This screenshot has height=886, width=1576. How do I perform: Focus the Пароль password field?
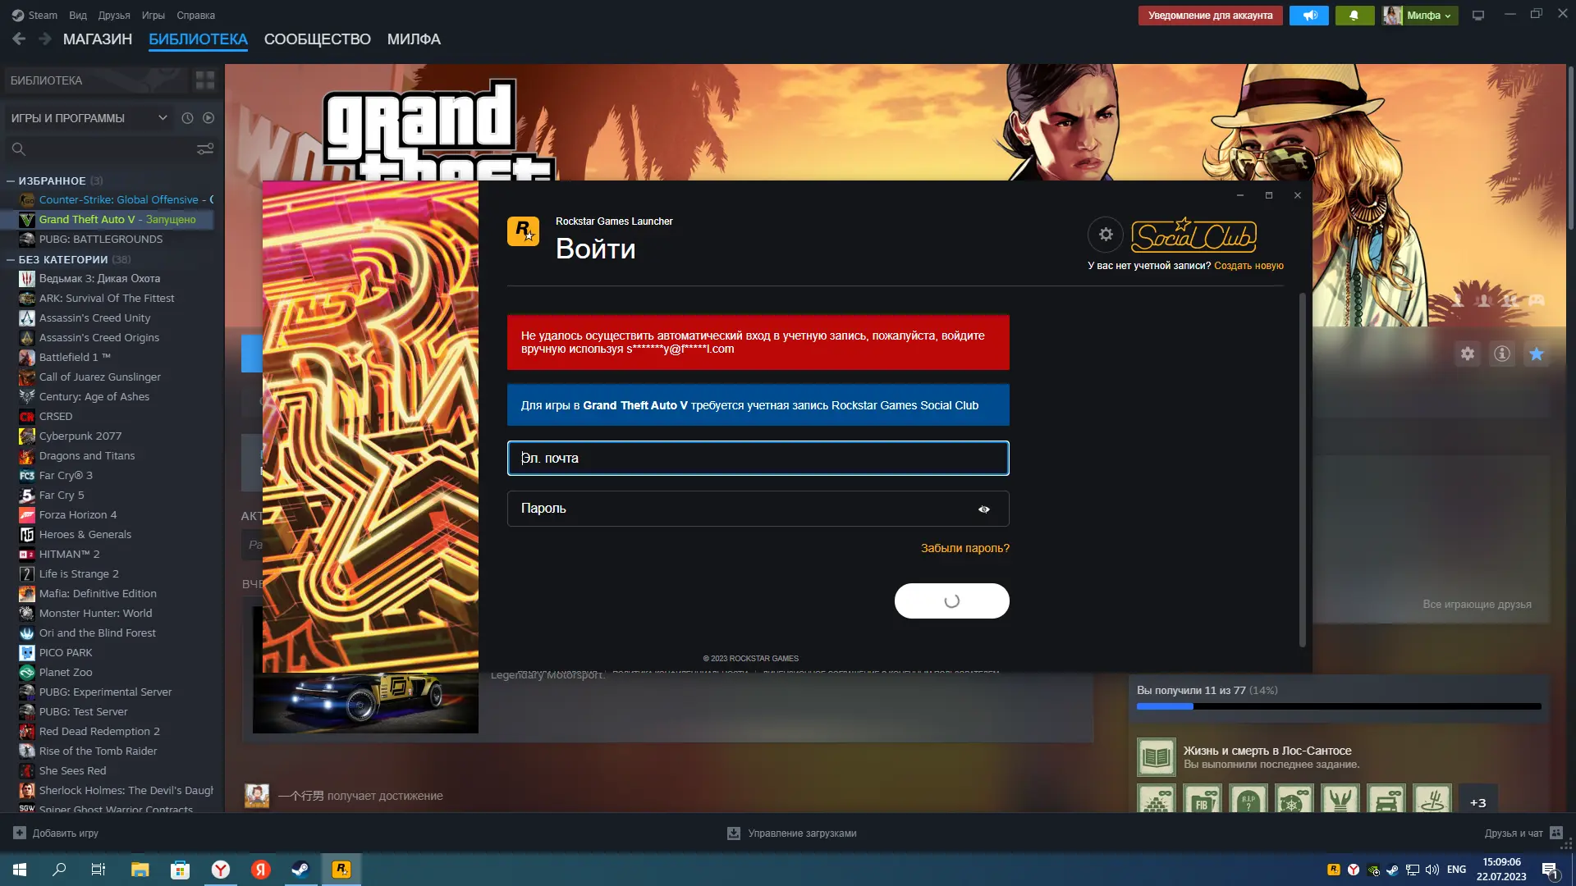tap(758, 509)
